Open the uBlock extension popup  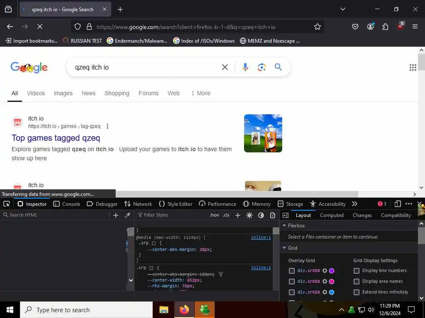coord(401,26)
